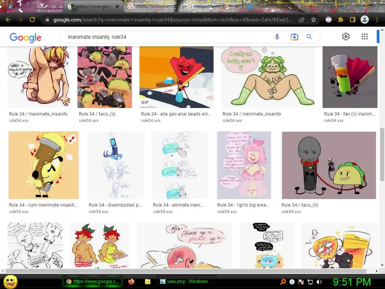
Task: Switch to the third Google tab
Action: (x=152, y=6)
